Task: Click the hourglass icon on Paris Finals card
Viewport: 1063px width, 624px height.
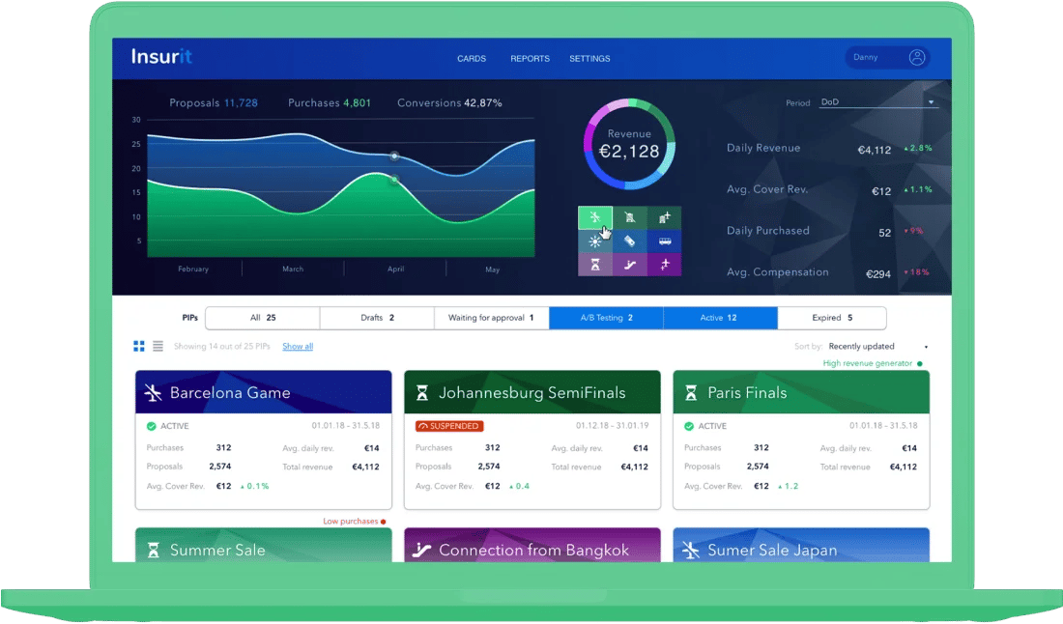Action: [691, 393]
